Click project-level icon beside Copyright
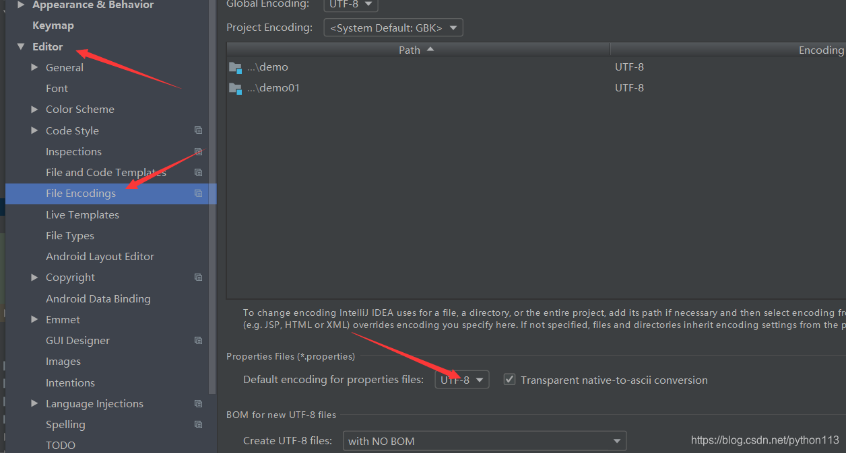The width and height of the screenshot is (846, 453). 198,278
